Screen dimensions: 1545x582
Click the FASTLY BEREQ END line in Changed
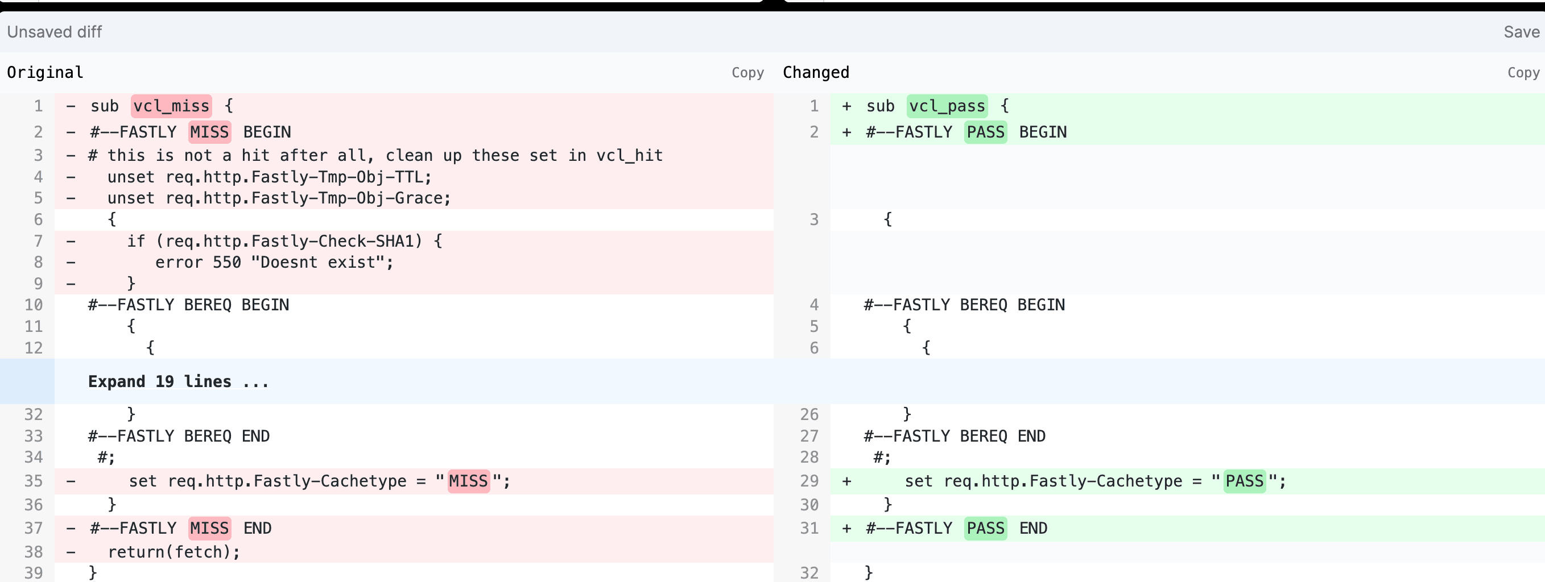(954, 436)
